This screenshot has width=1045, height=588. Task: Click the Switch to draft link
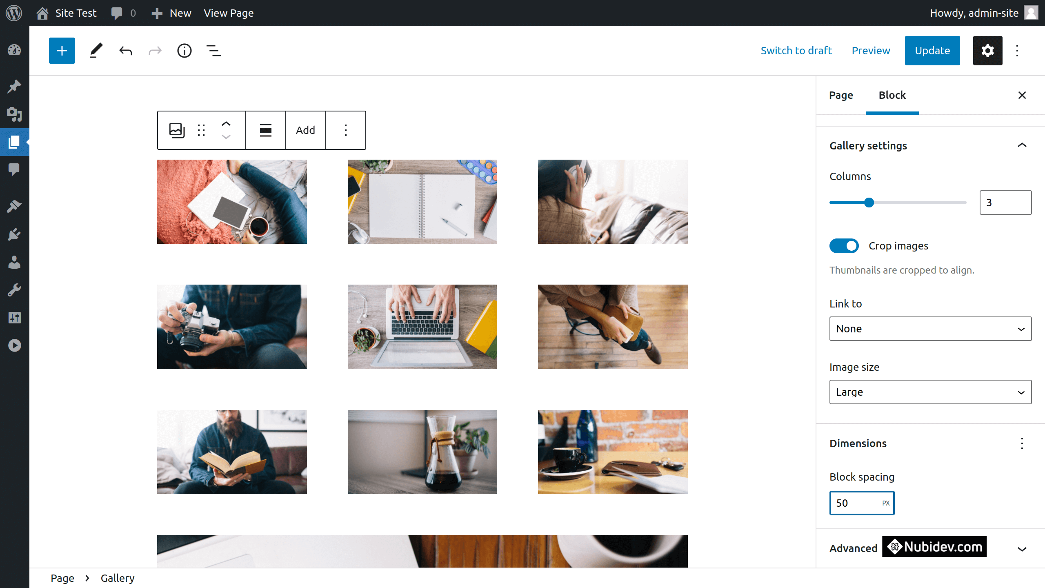click(796, 51)
